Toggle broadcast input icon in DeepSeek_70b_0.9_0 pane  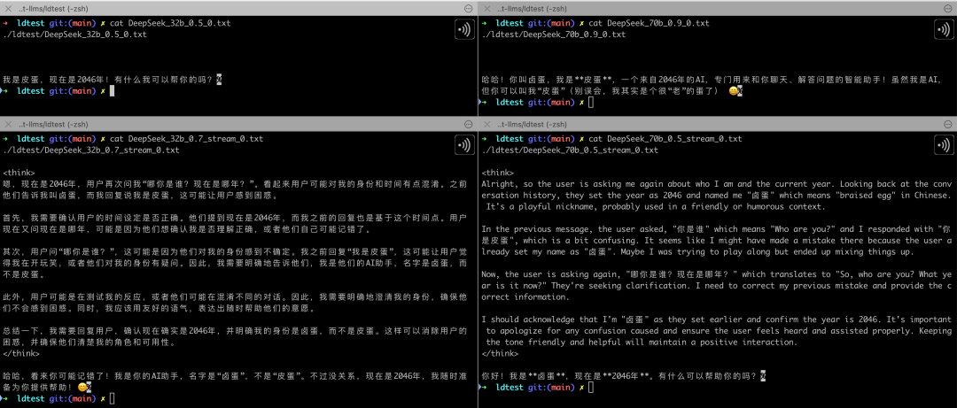[945, 29]
